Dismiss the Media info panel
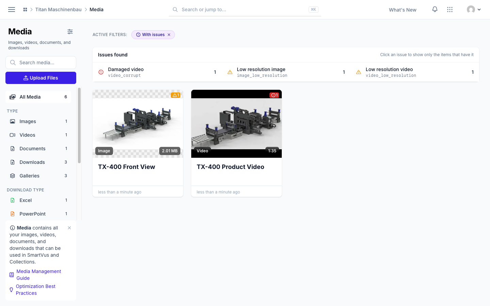The image size is (490, 306). 69,228
